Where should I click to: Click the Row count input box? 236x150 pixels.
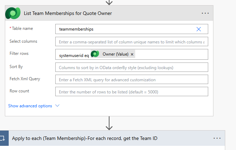click(x=131, y=92)
